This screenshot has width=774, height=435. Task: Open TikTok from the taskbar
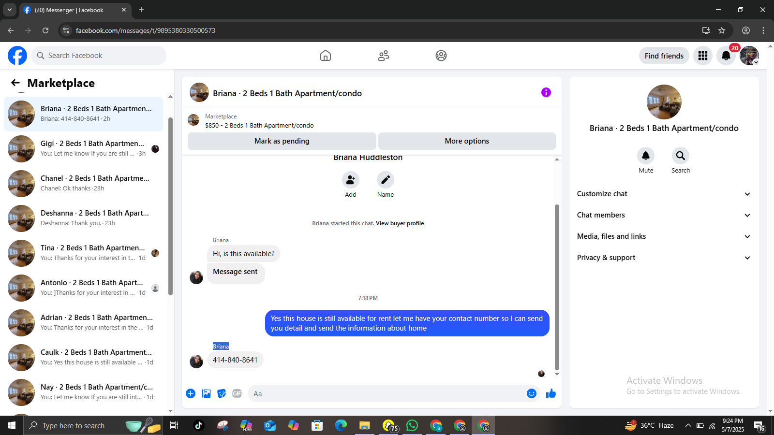tap(198, 425)
